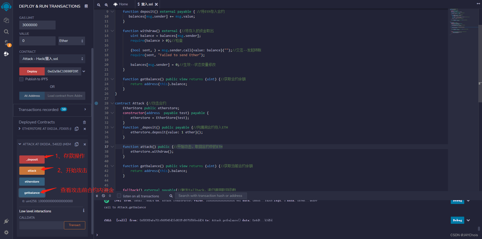Image resolution: width=482 pixels, height=239 pixels.
Task: Open the Search in files sidebar icon
Action: click(x=6, y=31)
